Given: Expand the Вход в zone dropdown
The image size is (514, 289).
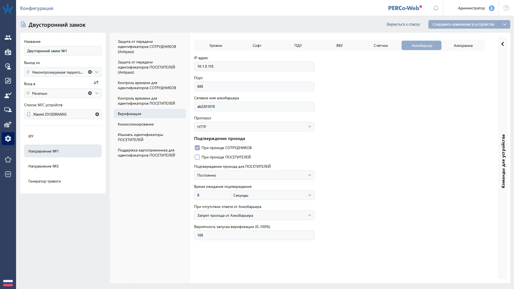Looking at the screenshot, I should [x=97, y=93].
